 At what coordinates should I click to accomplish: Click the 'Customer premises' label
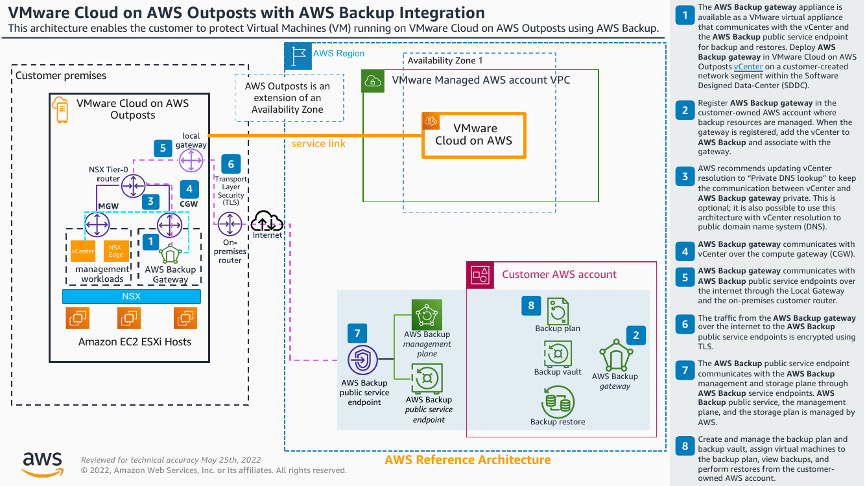61,75
